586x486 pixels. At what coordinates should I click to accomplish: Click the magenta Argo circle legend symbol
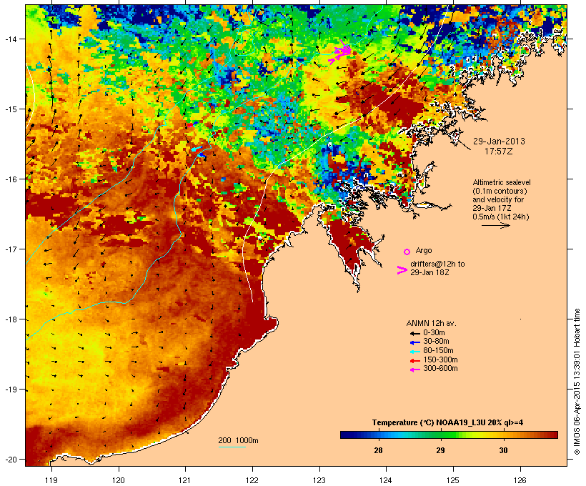coord(407,252)
